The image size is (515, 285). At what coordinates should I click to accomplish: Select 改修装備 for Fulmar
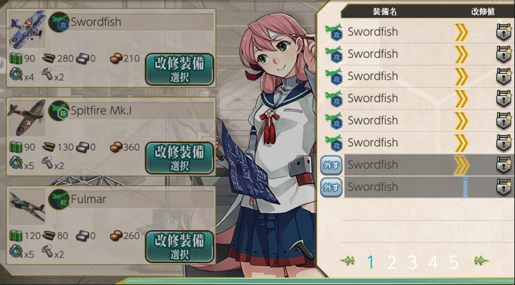(x=179, y=247)
